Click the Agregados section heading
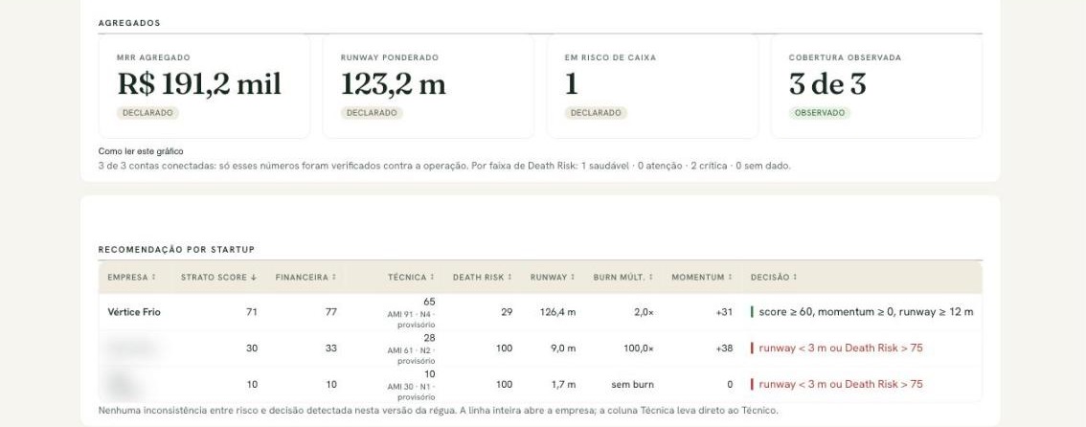 coord(129,23)
